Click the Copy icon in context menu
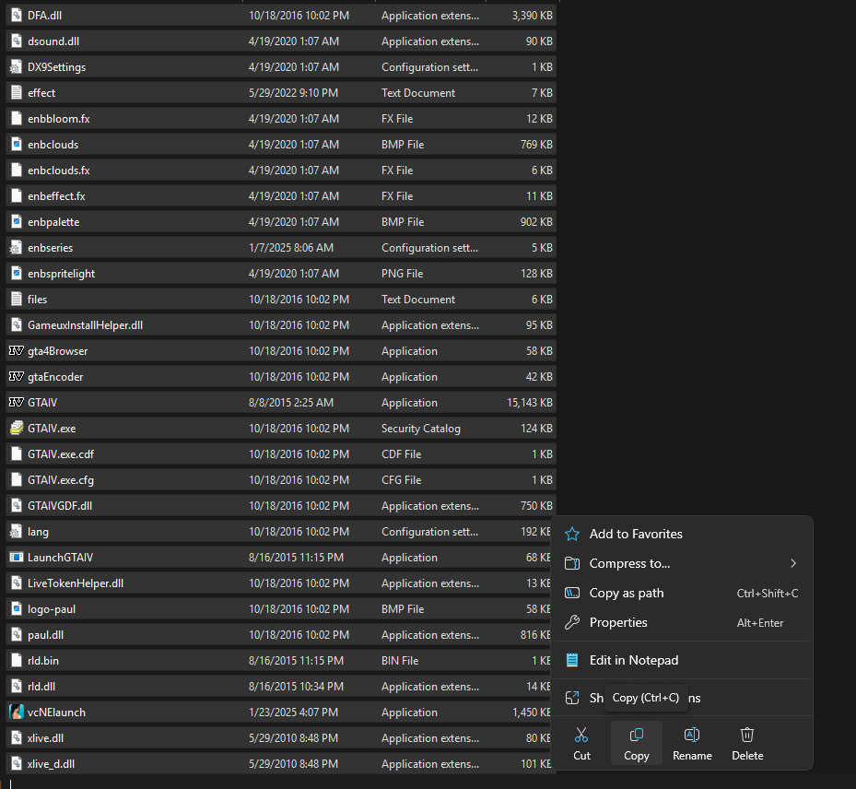Viewport: 856px width, 789px height. (x=637, y=735)
